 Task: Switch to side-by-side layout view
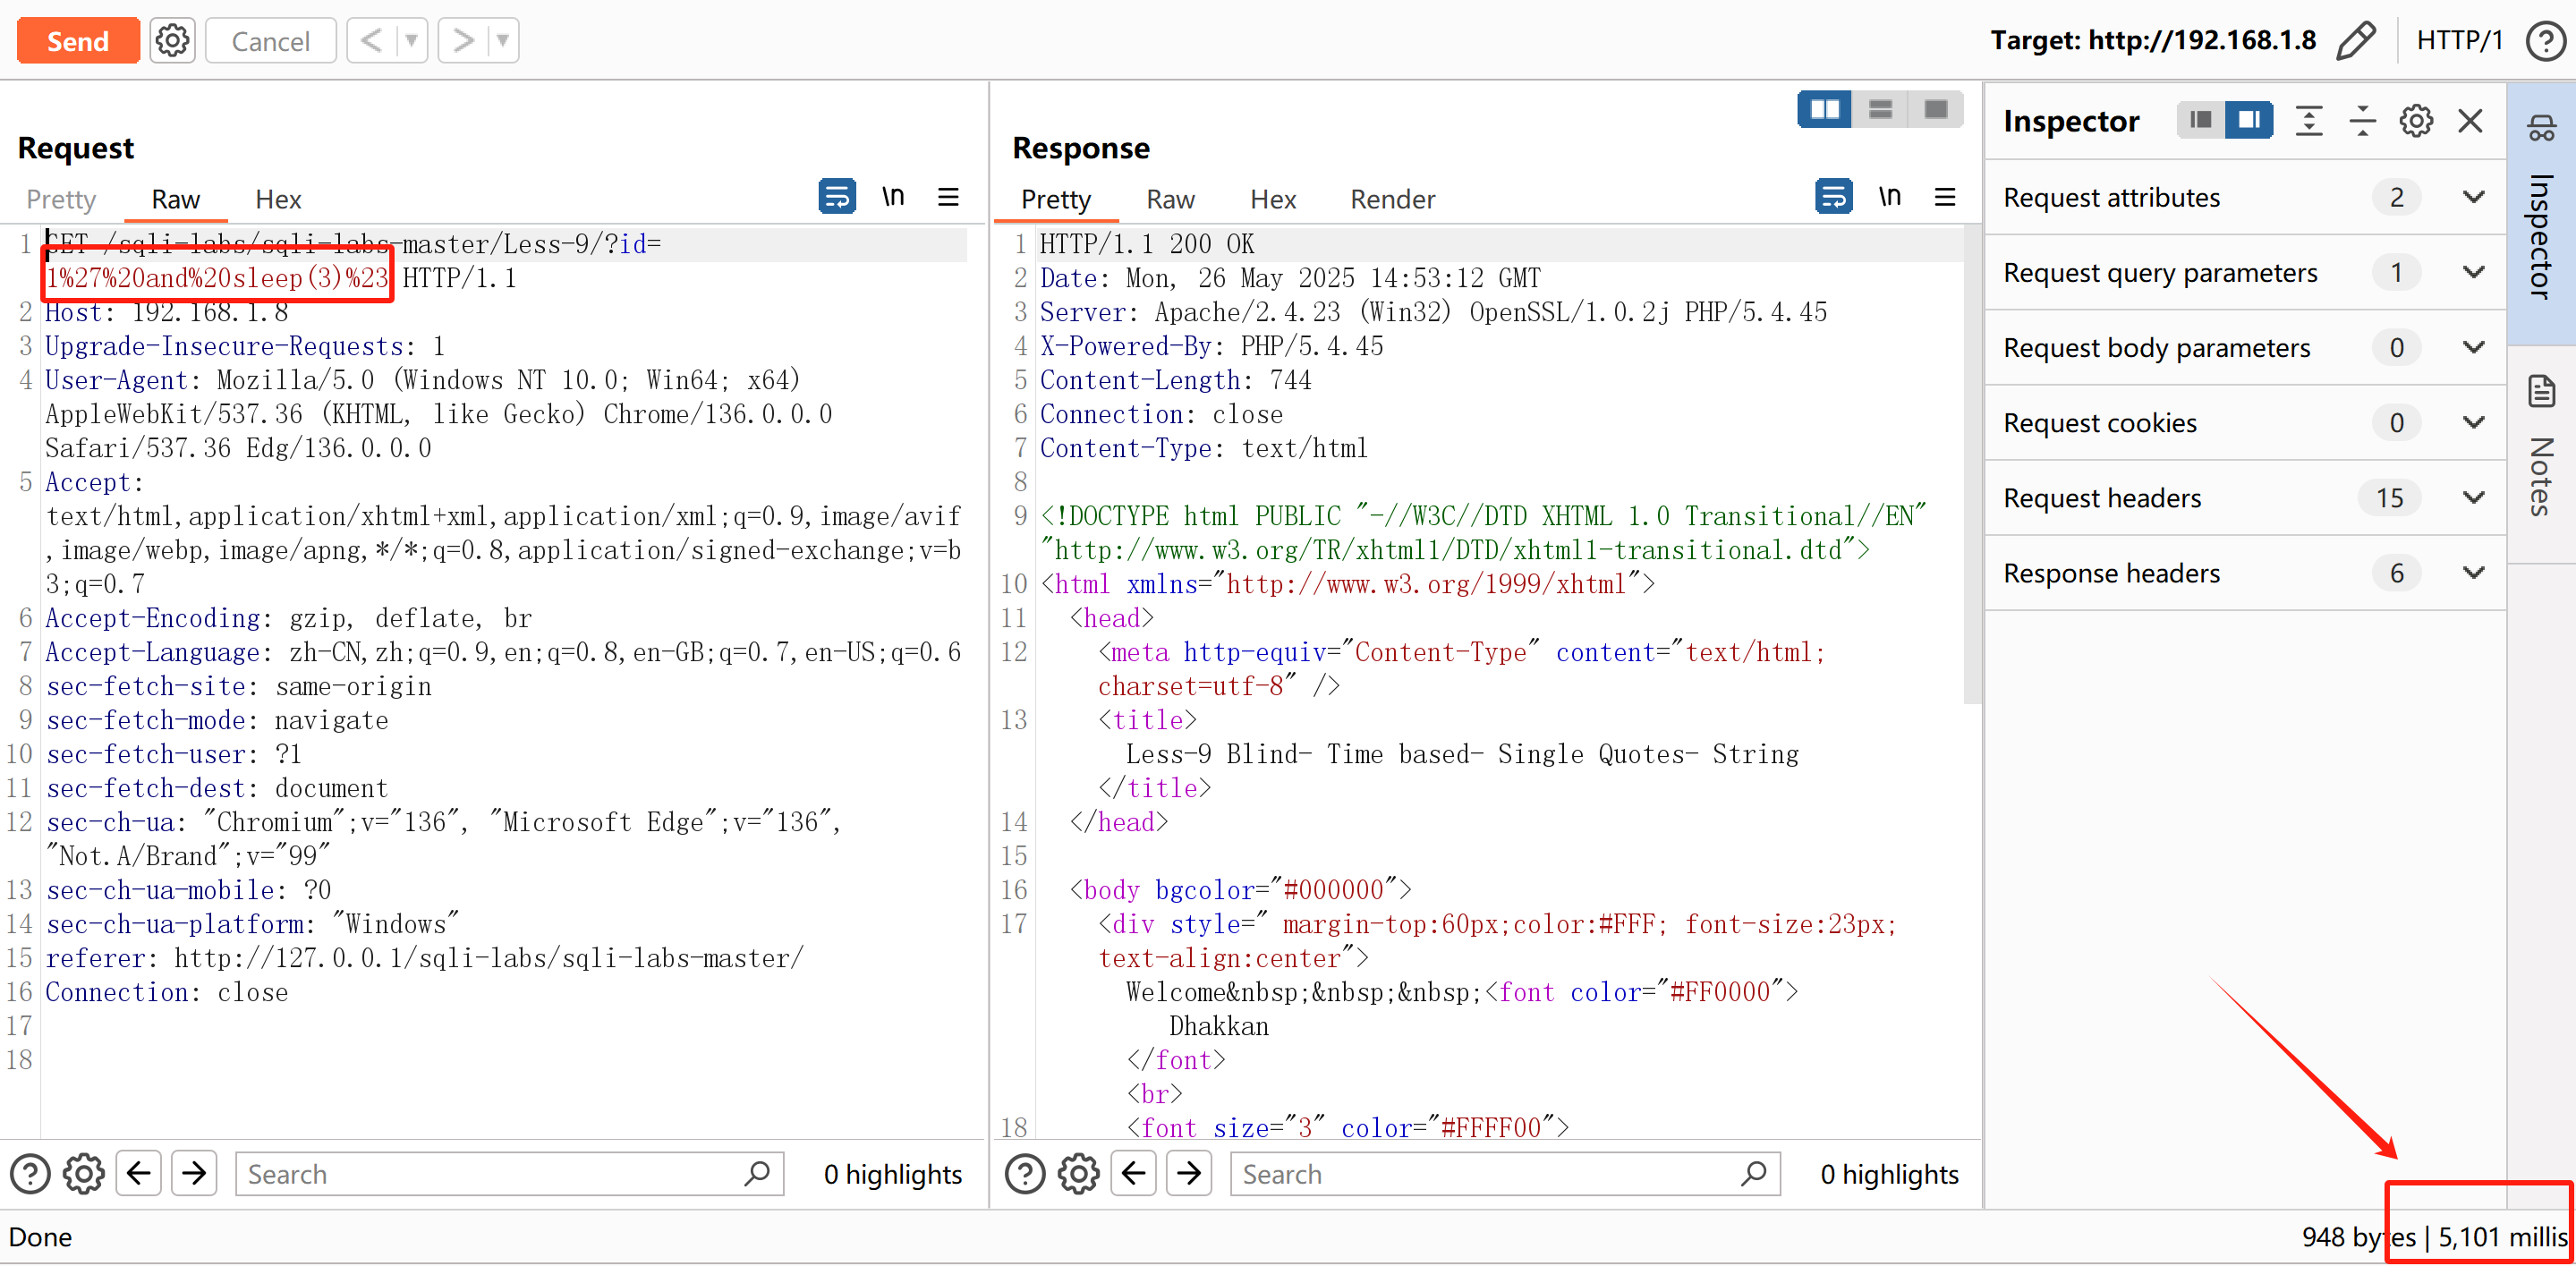click(1824, 109)
